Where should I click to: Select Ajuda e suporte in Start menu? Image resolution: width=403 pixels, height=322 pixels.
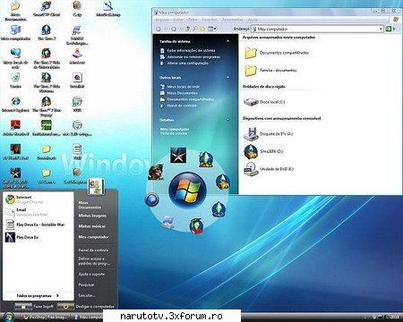coord(91,274)
